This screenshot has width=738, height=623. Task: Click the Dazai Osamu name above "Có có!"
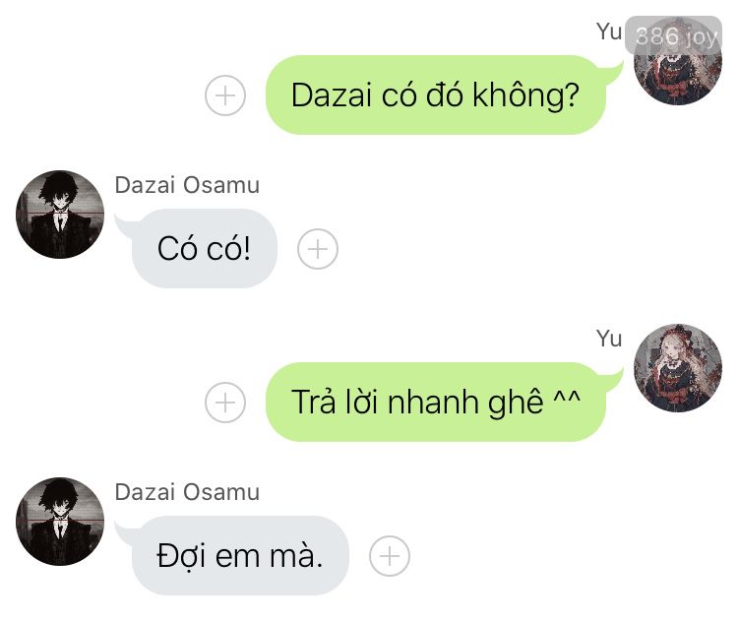tap(187, 185)
